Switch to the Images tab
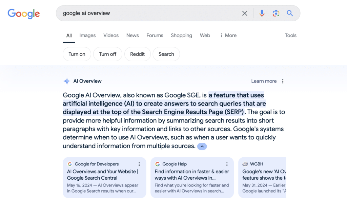Screen dimensions: 347x203 (x=87, y=35)
